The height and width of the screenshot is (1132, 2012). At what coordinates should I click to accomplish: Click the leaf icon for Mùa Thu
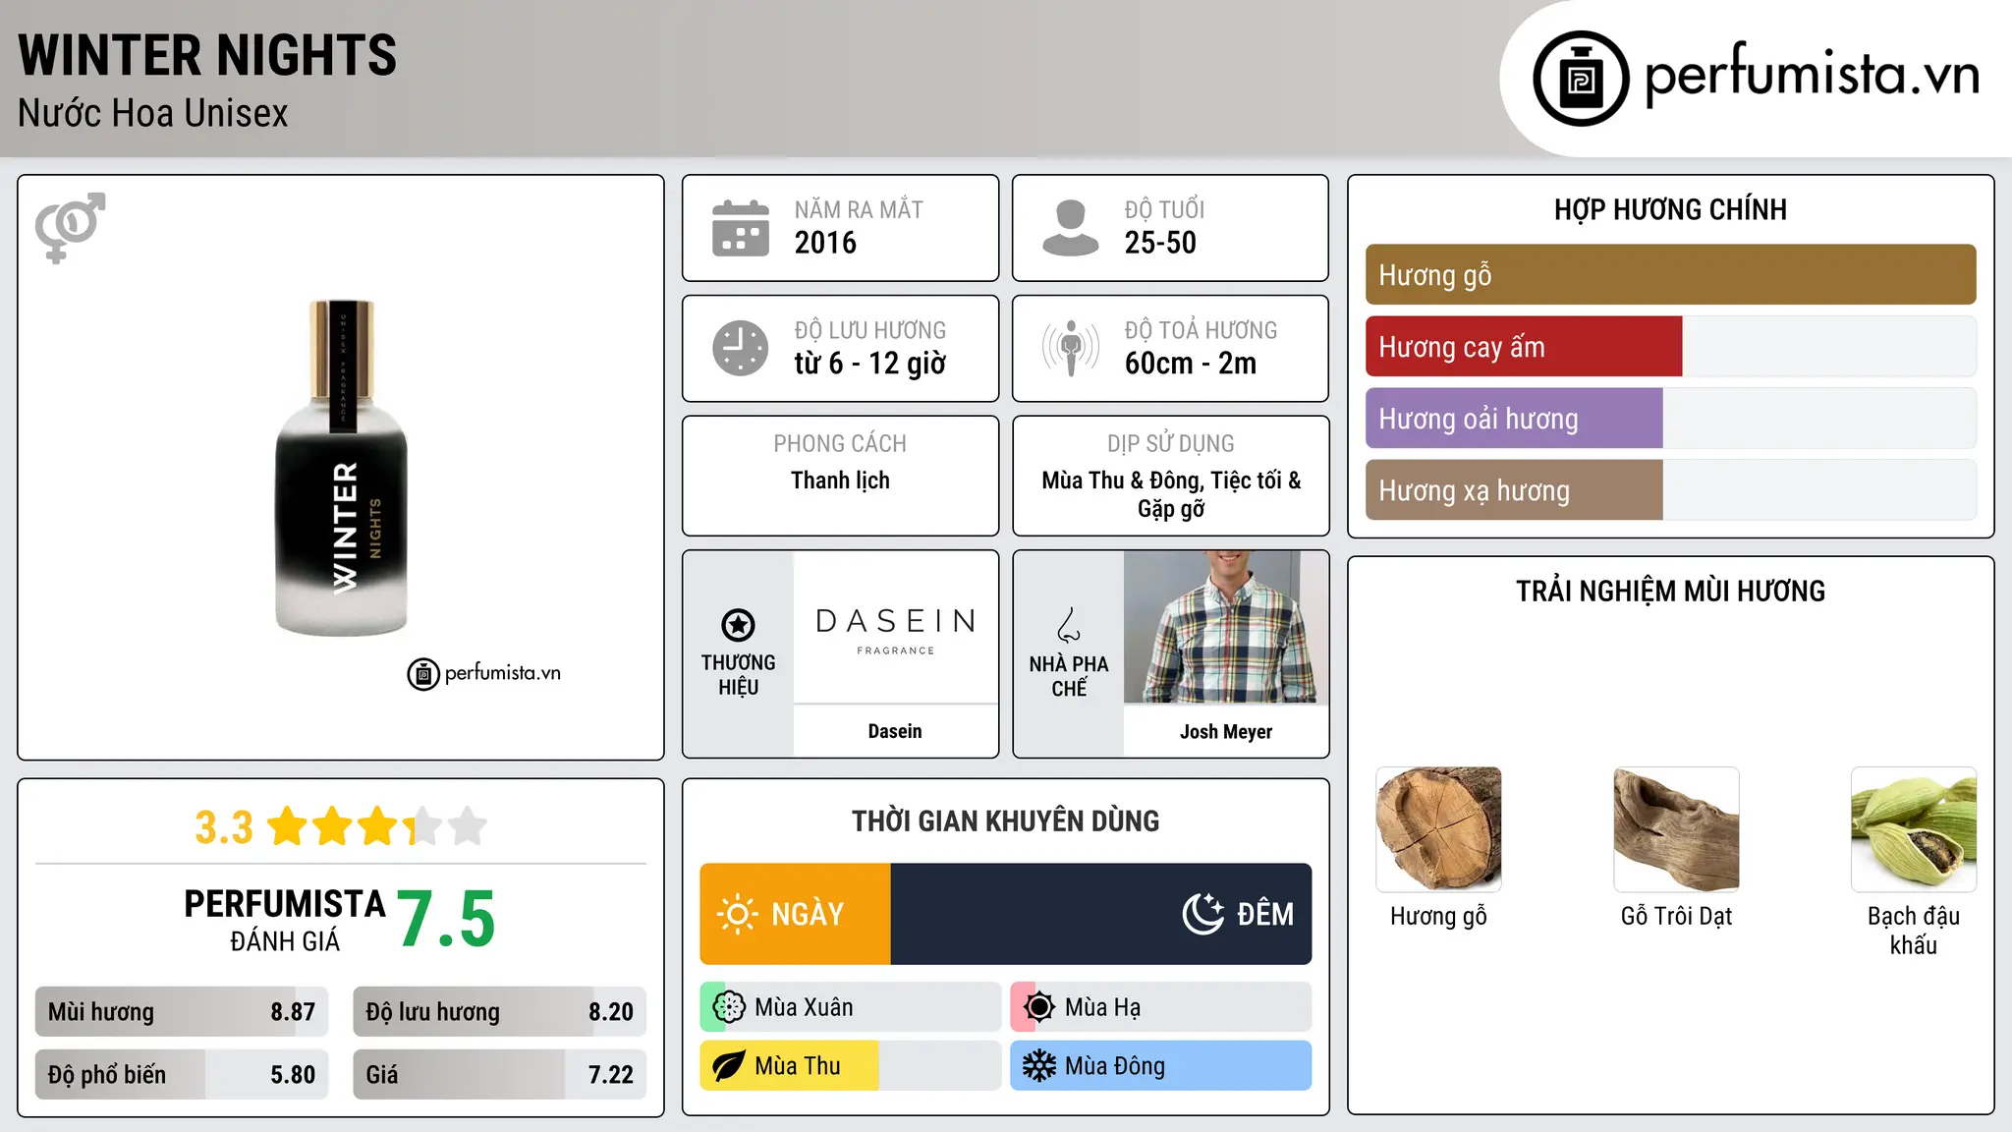[729, 1066]
